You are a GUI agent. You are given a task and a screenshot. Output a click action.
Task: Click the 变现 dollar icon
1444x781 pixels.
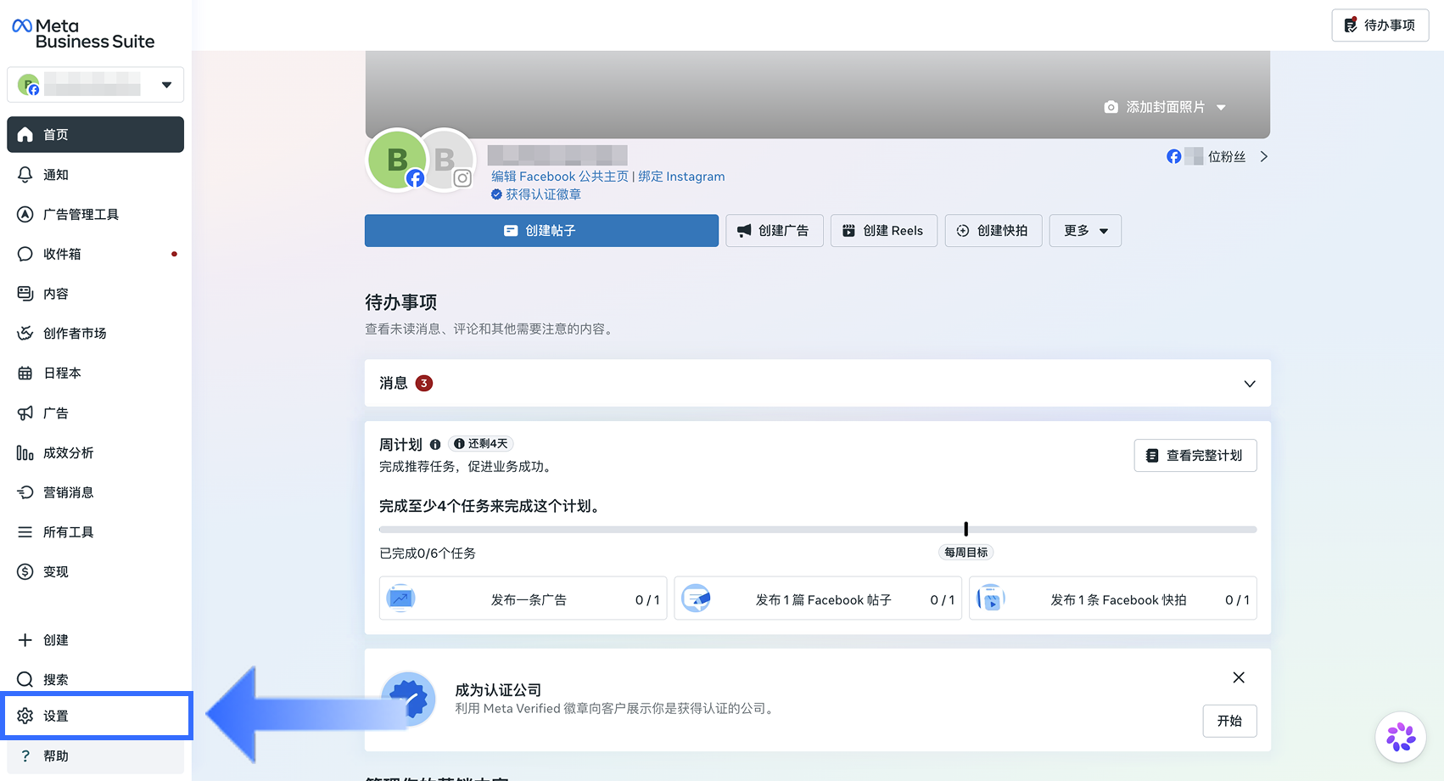[25, 572]
